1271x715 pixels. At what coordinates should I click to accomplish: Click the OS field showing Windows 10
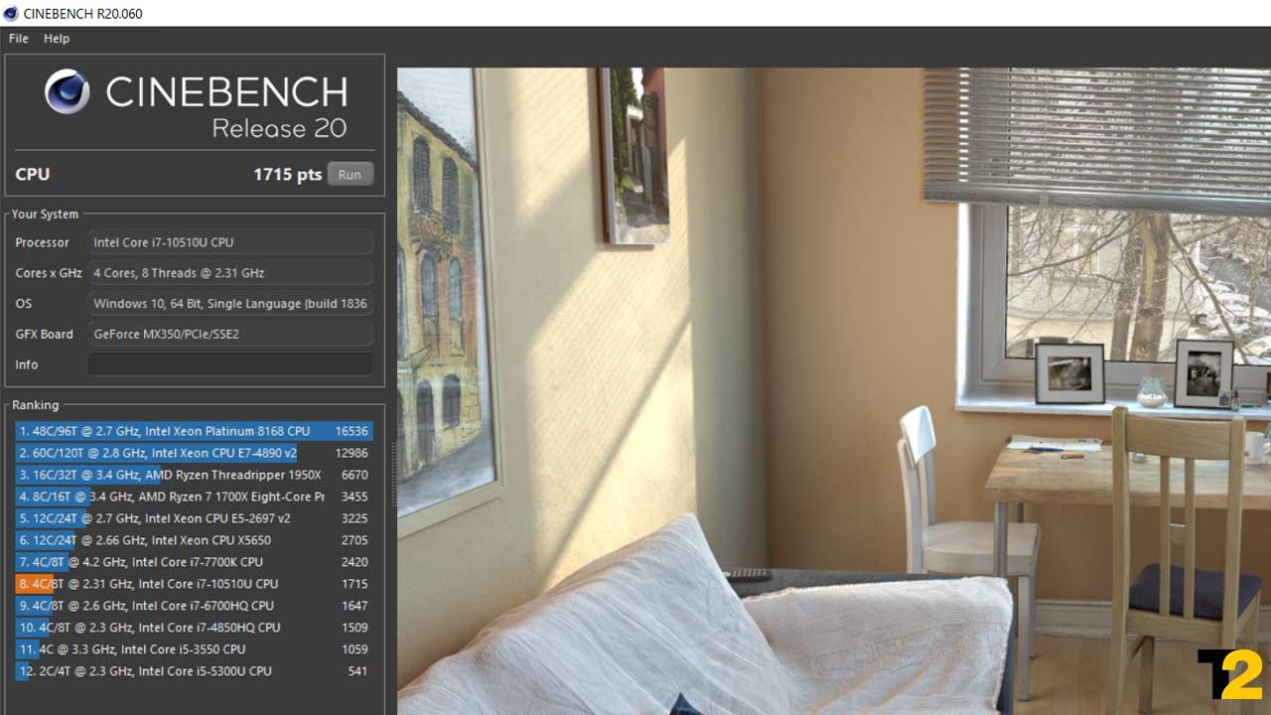pos(230,304)
